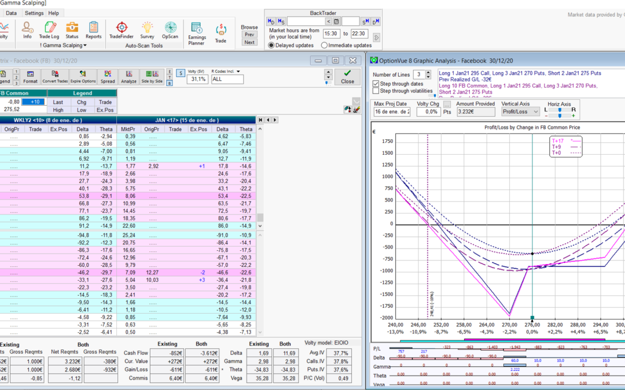Click BackTrader date back arrow button
625x390 pixels.
click(329, 21)
